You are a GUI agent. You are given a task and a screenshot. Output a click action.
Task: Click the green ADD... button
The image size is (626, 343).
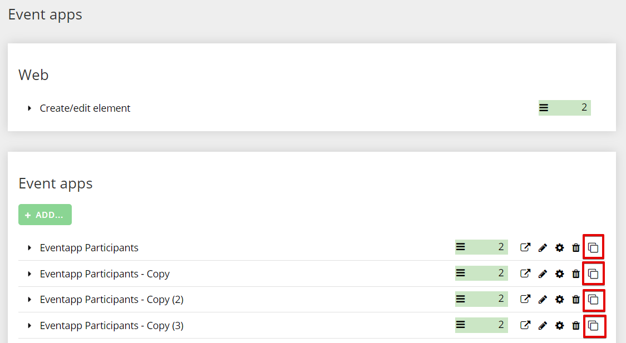(45, 215)
